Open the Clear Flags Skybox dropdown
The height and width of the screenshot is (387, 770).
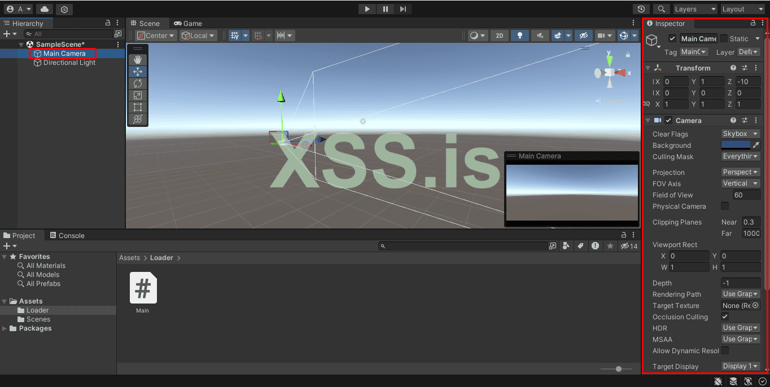click(x=740, y=134)
